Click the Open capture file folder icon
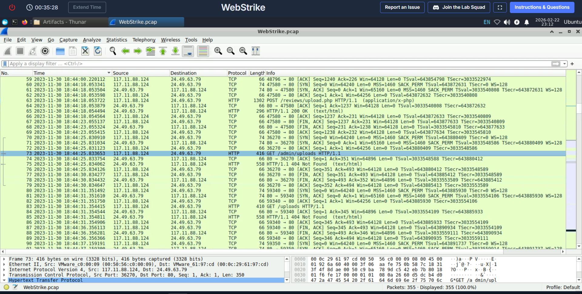 click(60, 51)
